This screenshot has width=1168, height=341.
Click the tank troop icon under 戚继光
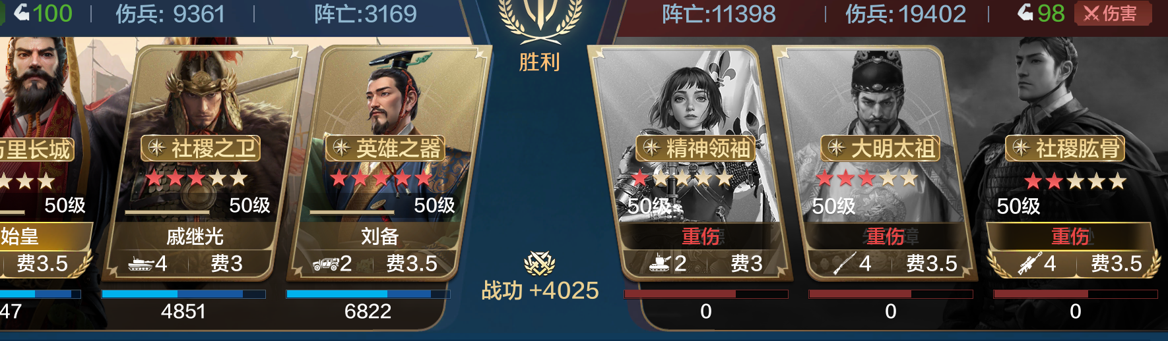pos(141,264)
